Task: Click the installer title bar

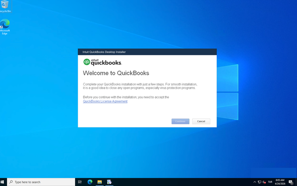Action: click(x=147, y=52)
